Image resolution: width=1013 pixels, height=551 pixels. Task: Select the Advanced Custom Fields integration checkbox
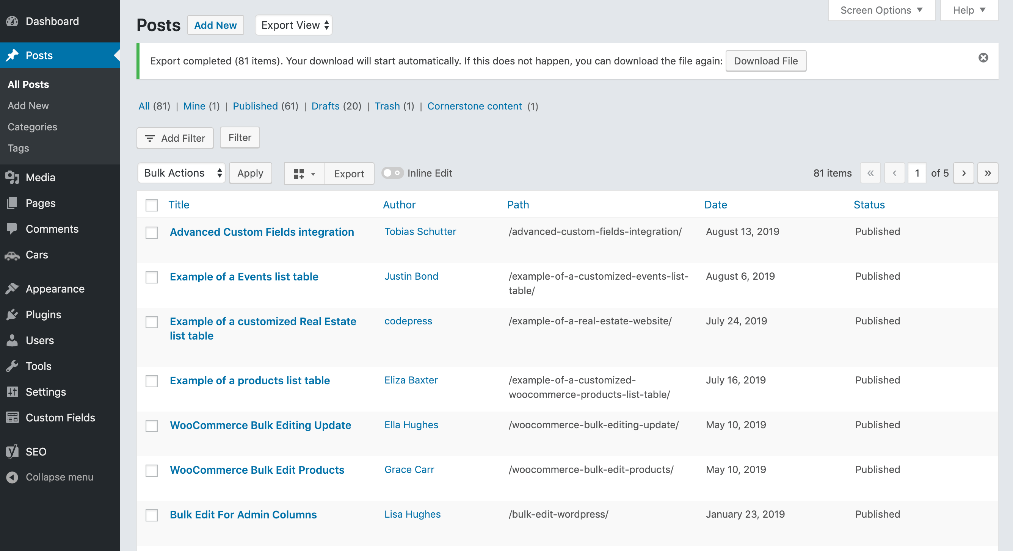pyautogui.click(x=151, y=232)
